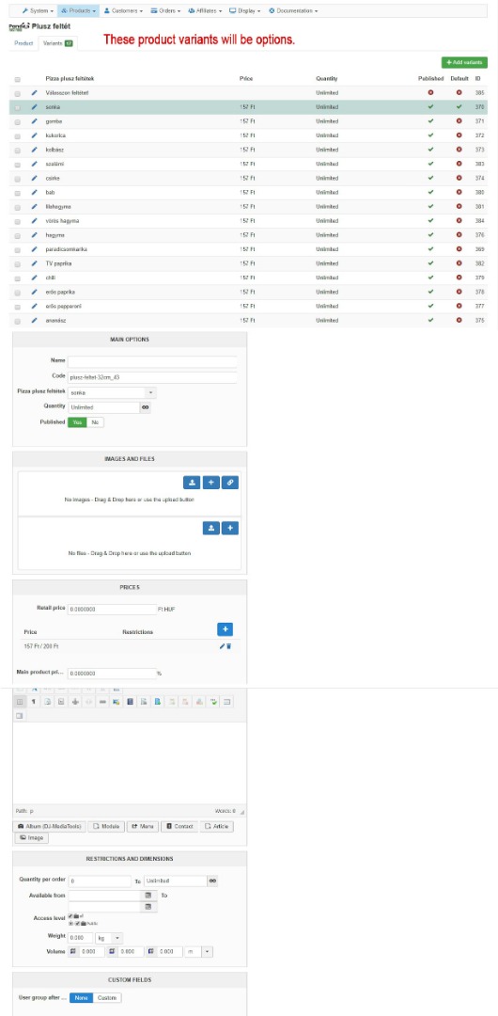The height and width of the screenshot is (1016, 498).
Task: Select None for User group after purchase
Action: point(81,998)
